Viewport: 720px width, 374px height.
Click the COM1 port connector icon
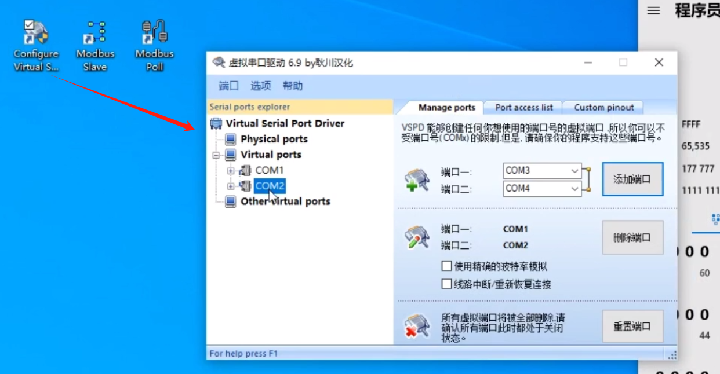[246, 170]
